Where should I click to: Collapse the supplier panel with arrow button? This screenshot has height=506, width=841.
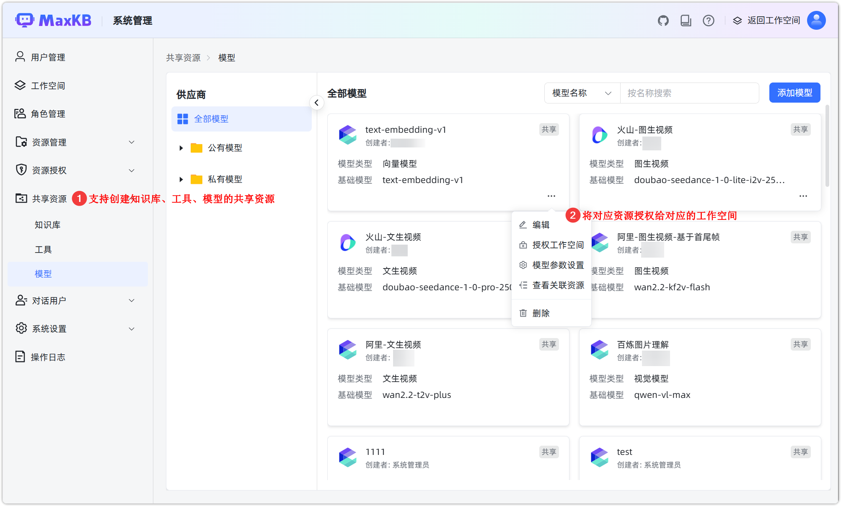[317, 103]
